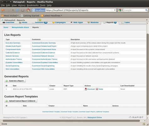Image resolution: width=149 pixels, height=126 pixels.
Task: Click Additional Templates link
Action: (x=102, y=112)
